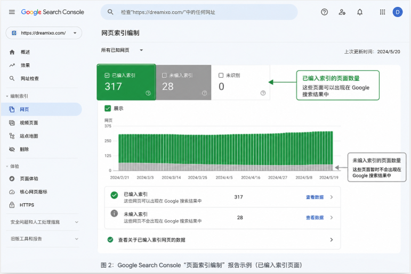Screen dimensions: 411x274
Task: Open 概述 in the sidebar
Action: (x=26, y=52)
